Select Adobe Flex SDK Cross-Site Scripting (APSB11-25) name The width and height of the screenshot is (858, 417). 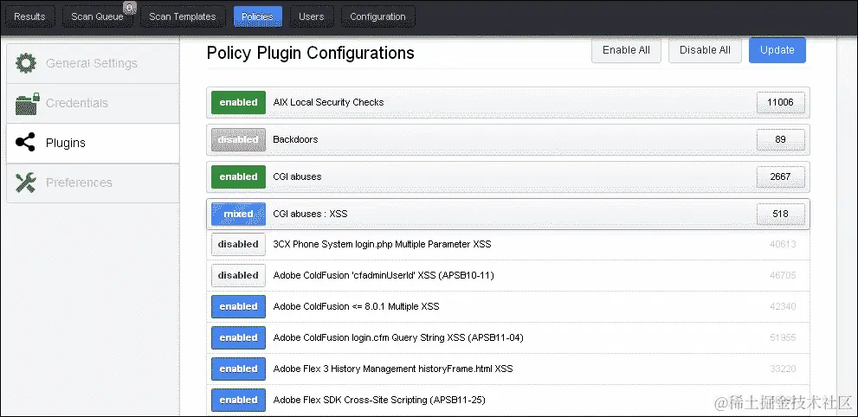(379, 400)
